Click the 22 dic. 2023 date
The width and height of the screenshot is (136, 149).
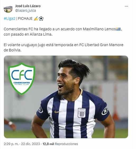coord(30,144)
